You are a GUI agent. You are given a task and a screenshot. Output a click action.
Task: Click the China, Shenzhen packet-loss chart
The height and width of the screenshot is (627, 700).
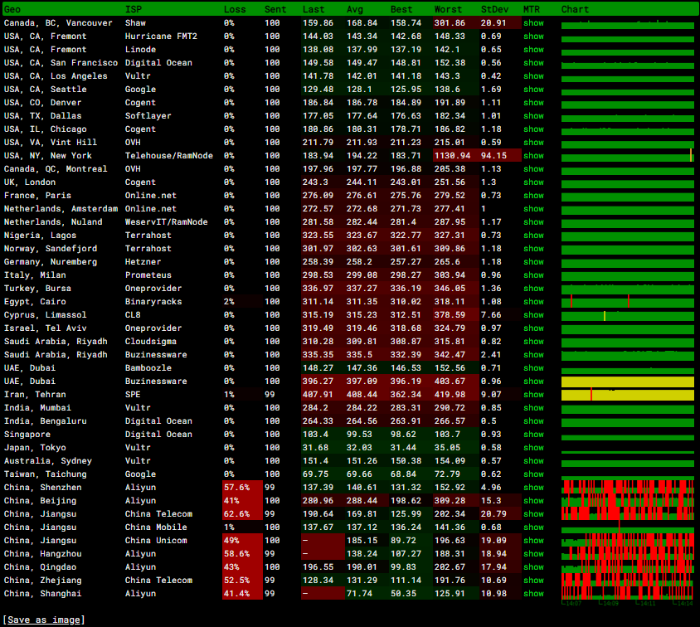coord(627,488)
